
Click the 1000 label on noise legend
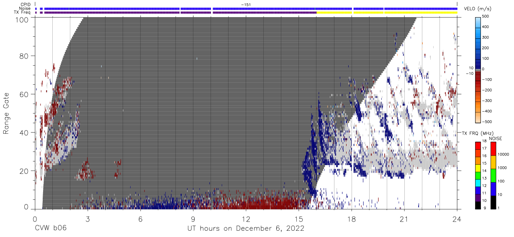pos(502,168)
